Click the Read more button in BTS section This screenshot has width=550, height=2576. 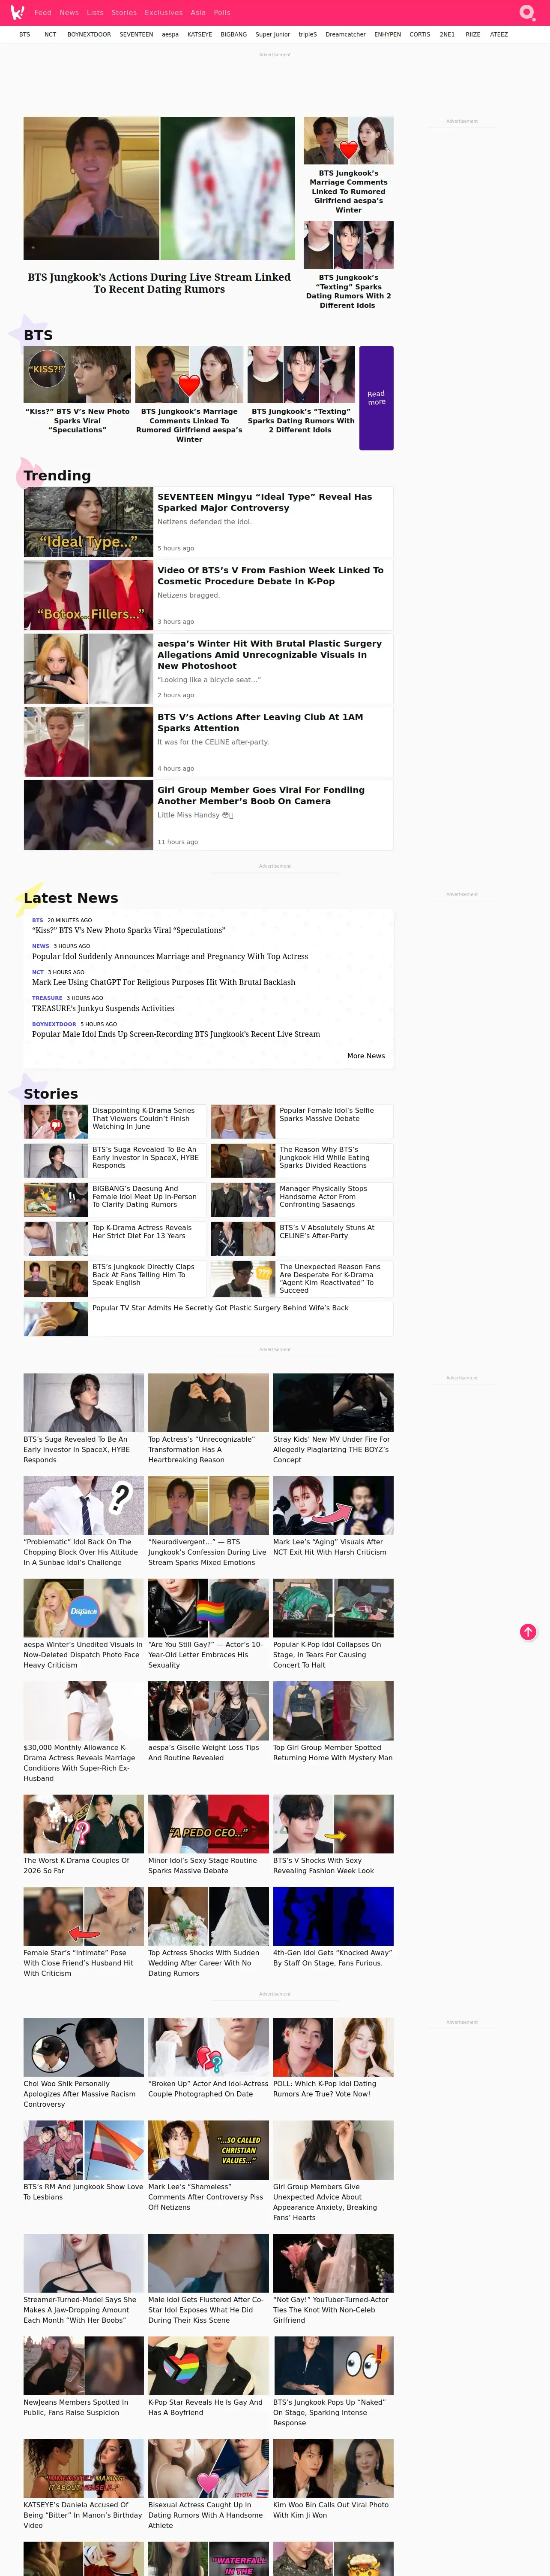pos(377,398)
